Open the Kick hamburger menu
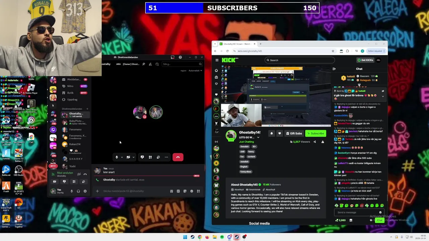Viewport: 429px width, 241px height. pos(217,60)
